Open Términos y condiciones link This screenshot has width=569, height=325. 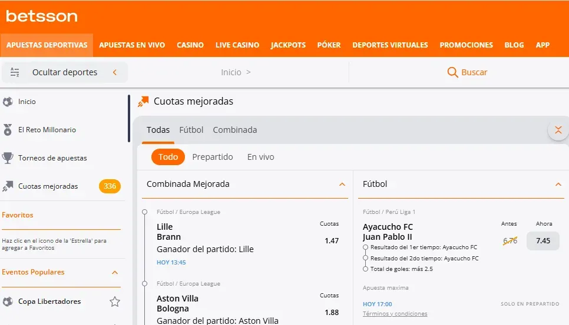point(395,314)
